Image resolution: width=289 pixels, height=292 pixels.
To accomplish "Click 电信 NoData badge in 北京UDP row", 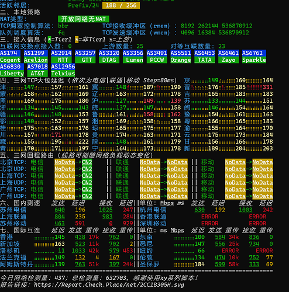I will 65,169.
